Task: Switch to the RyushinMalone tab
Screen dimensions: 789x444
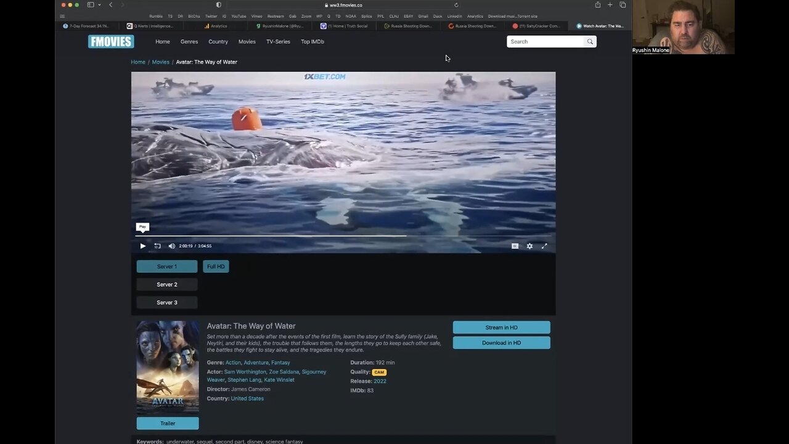Action: coord(280,26)
